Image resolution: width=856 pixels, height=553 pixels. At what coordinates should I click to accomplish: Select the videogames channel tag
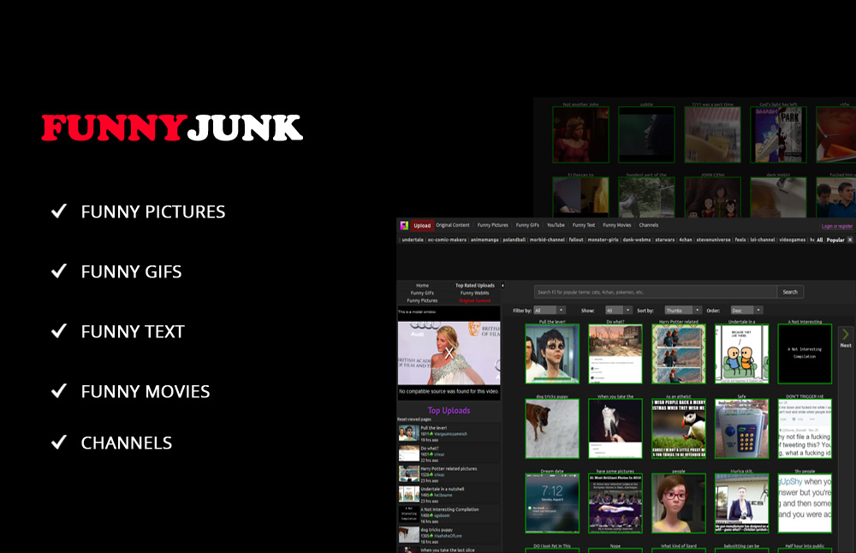(792, 240)
